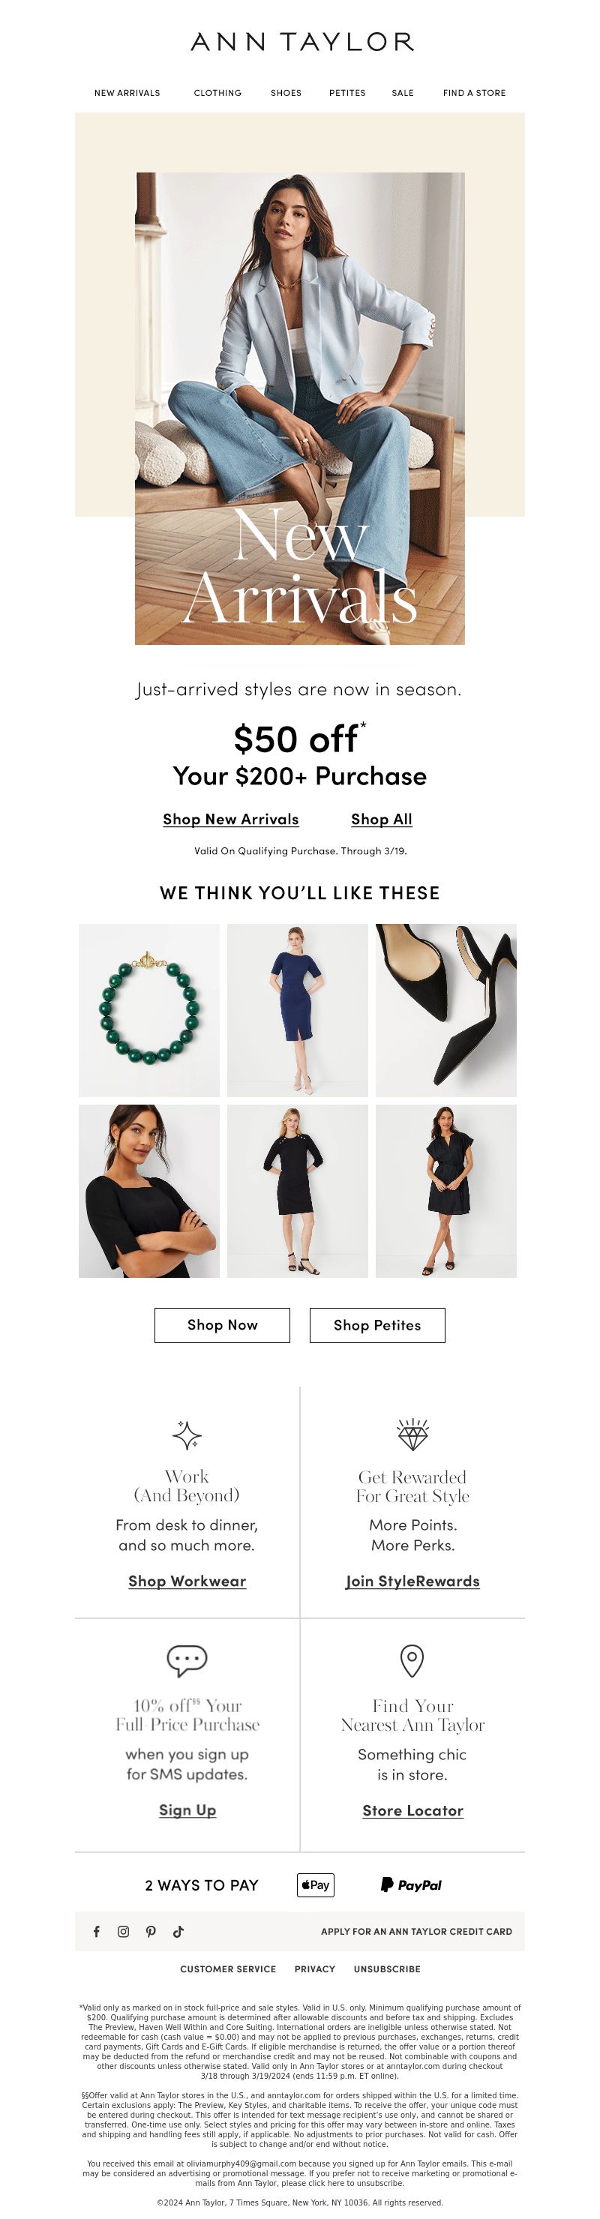This screenshot has width=600, height=2219.
Task: Click the SMS chat bubble icon
Action: (x=187, y=1660)
